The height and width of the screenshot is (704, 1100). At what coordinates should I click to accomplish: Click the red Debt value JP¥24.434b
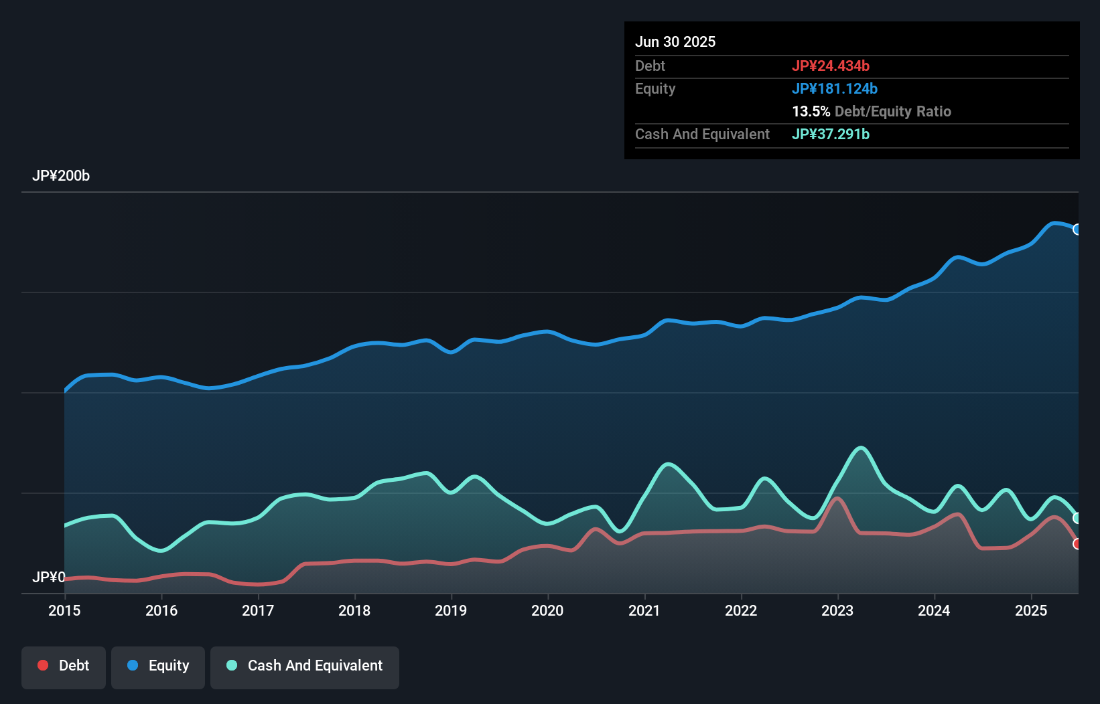pyautogui.click(x=831, y=66)
